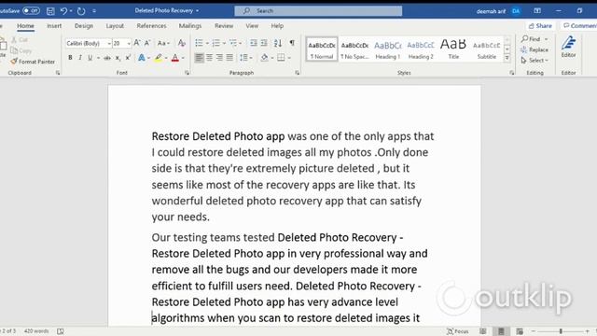Toggle Subscript formatting
This screenshot has width=597, height=336.
[x=118, y=58]
